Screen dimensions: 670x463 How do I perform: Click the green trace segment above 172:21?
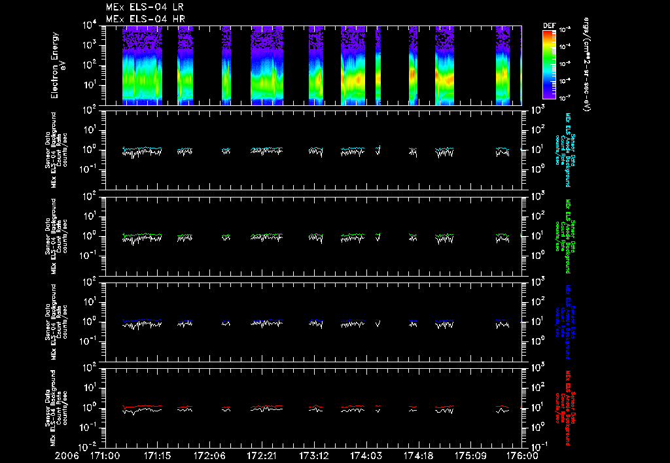[267, 235]
